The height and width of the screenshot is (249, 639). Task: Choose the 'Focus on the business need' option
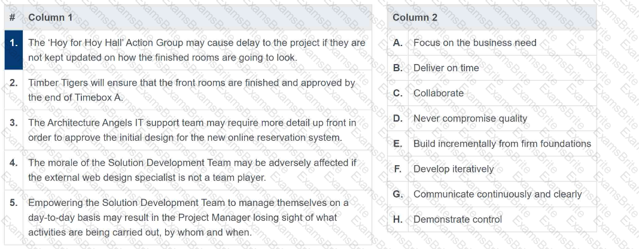[474, 43]
